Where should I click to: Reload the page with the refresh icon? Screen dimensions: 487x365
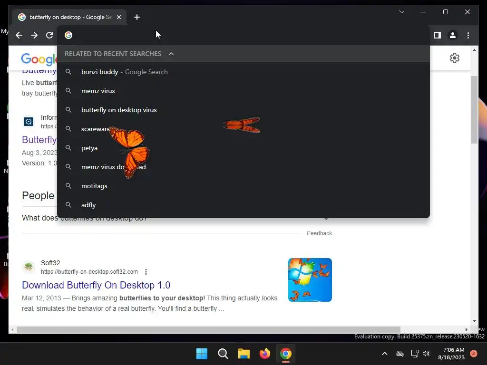click(x=49, y=35)
